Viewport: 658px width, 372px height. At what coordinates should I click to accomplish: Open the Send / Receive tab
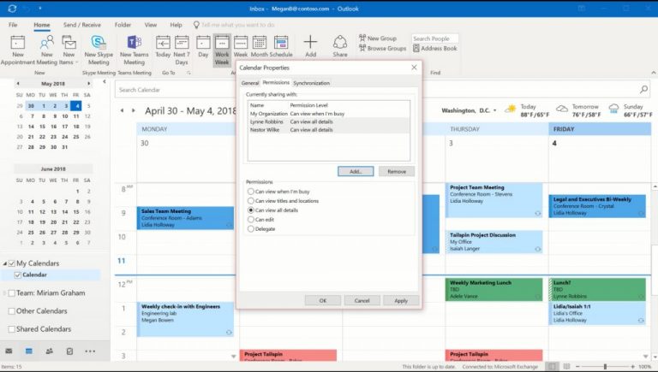point(82,25)
